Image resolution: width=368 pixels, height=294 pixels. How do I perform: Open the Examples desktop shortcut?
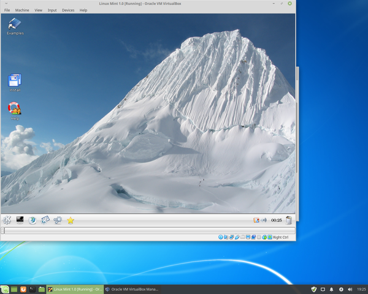pos(15,26)
